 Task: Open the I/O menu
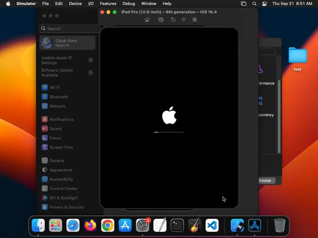pyautogui.click(x=91, y=4)
